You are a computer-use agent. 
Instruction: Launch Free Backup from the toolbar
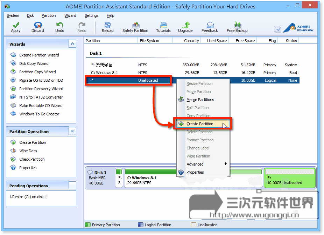click(x=237, y=27)
